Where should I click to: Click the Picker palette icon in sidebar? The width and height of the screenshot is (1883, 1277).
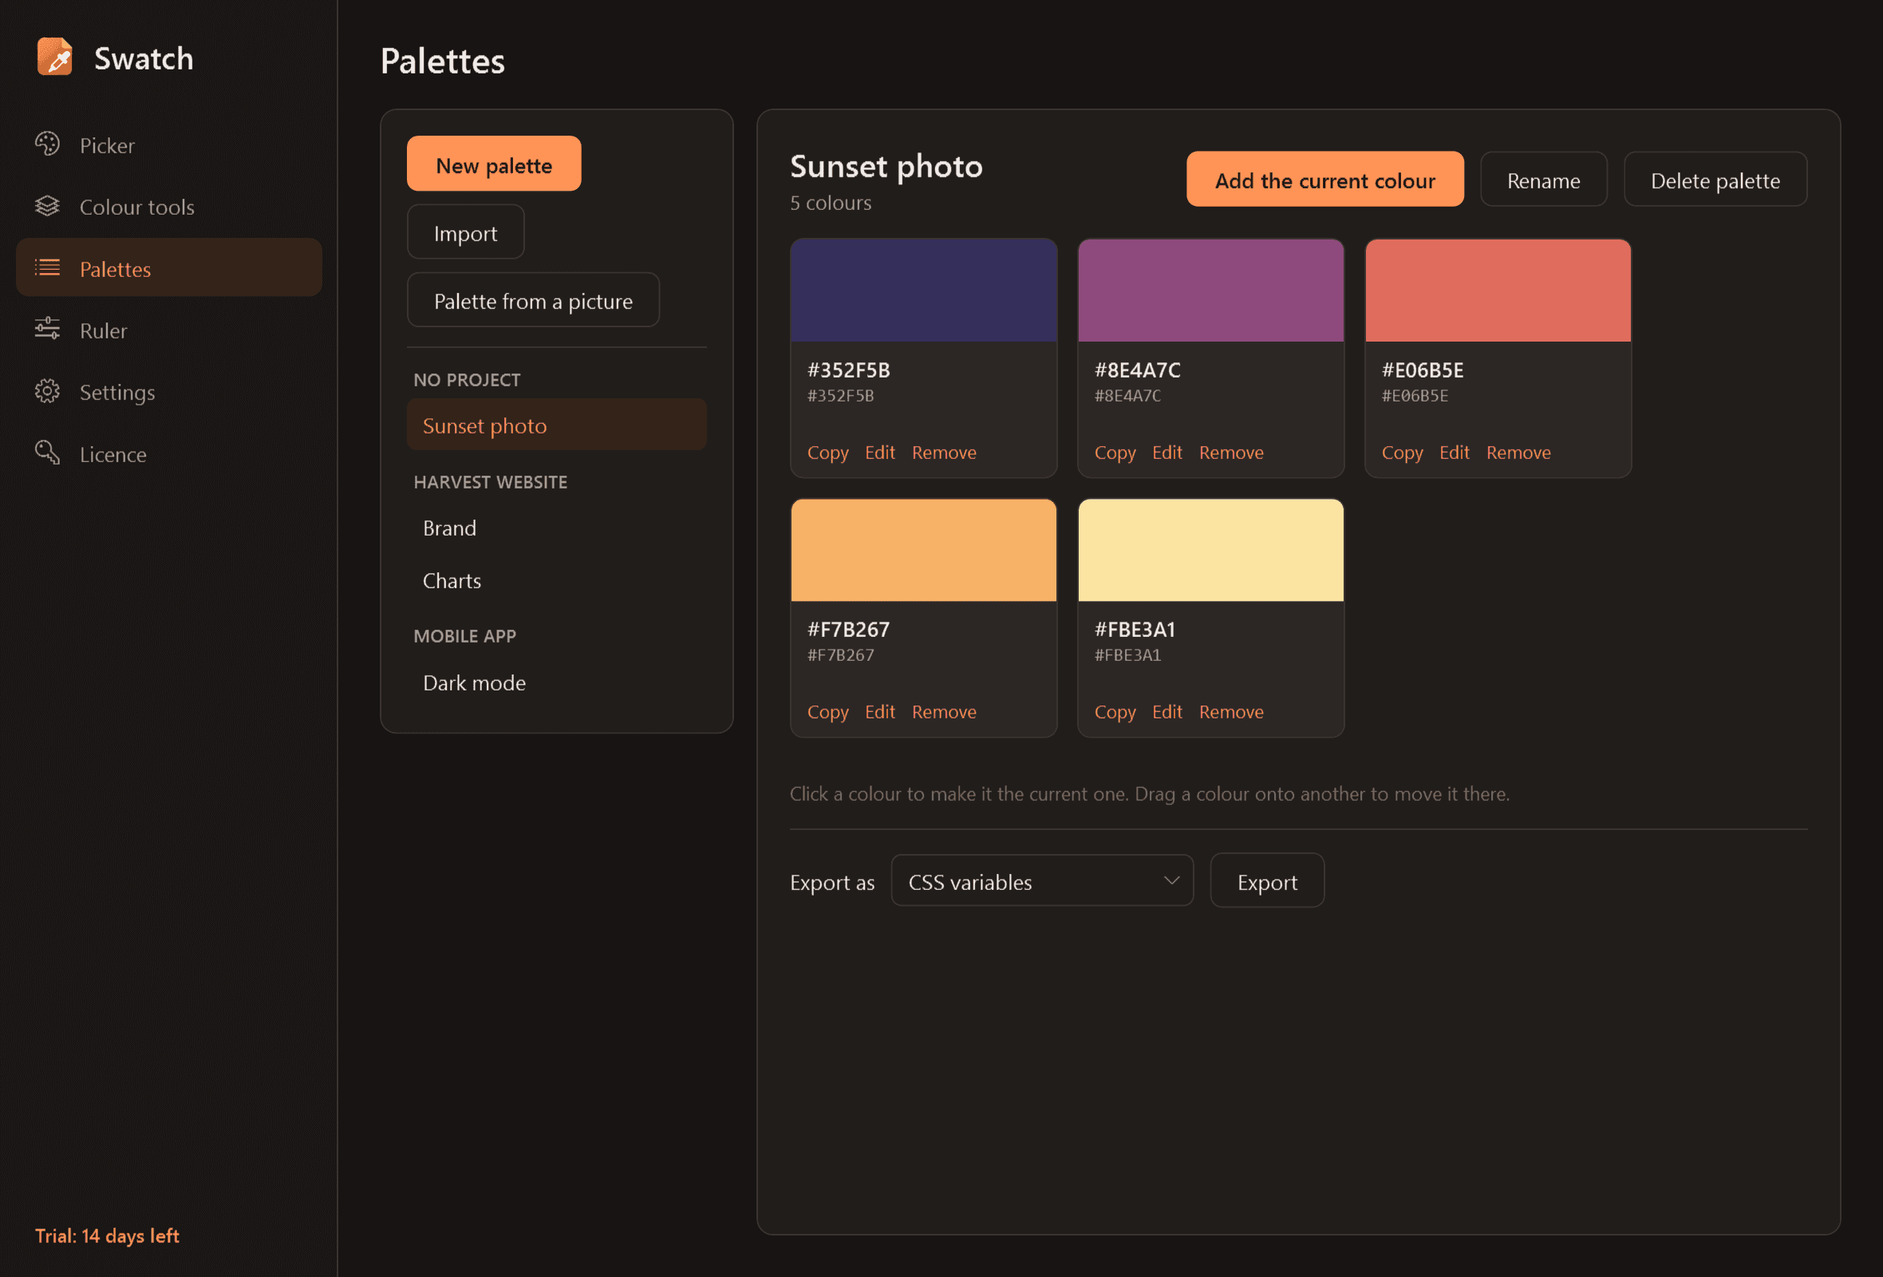pos(47,144)
